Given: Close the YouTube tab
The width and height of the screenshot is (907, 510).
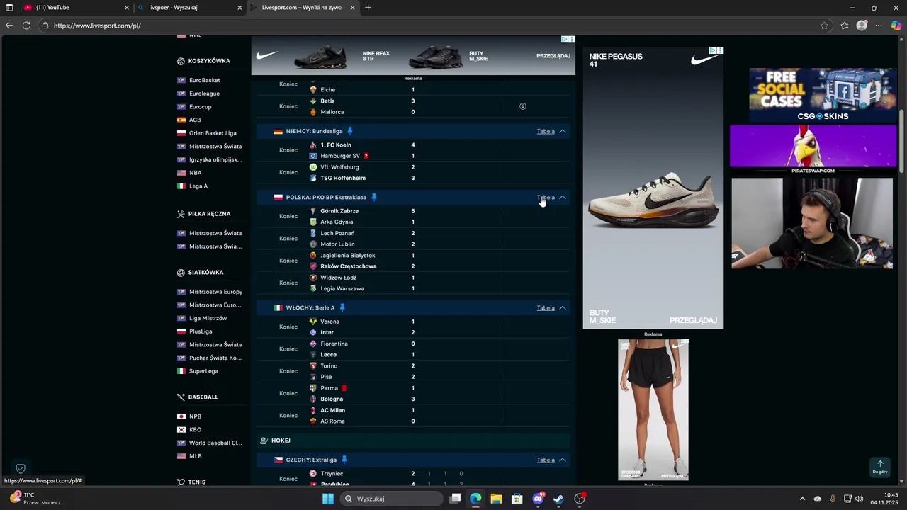Looking at the screenshot, I should click(x=127, y=8).
